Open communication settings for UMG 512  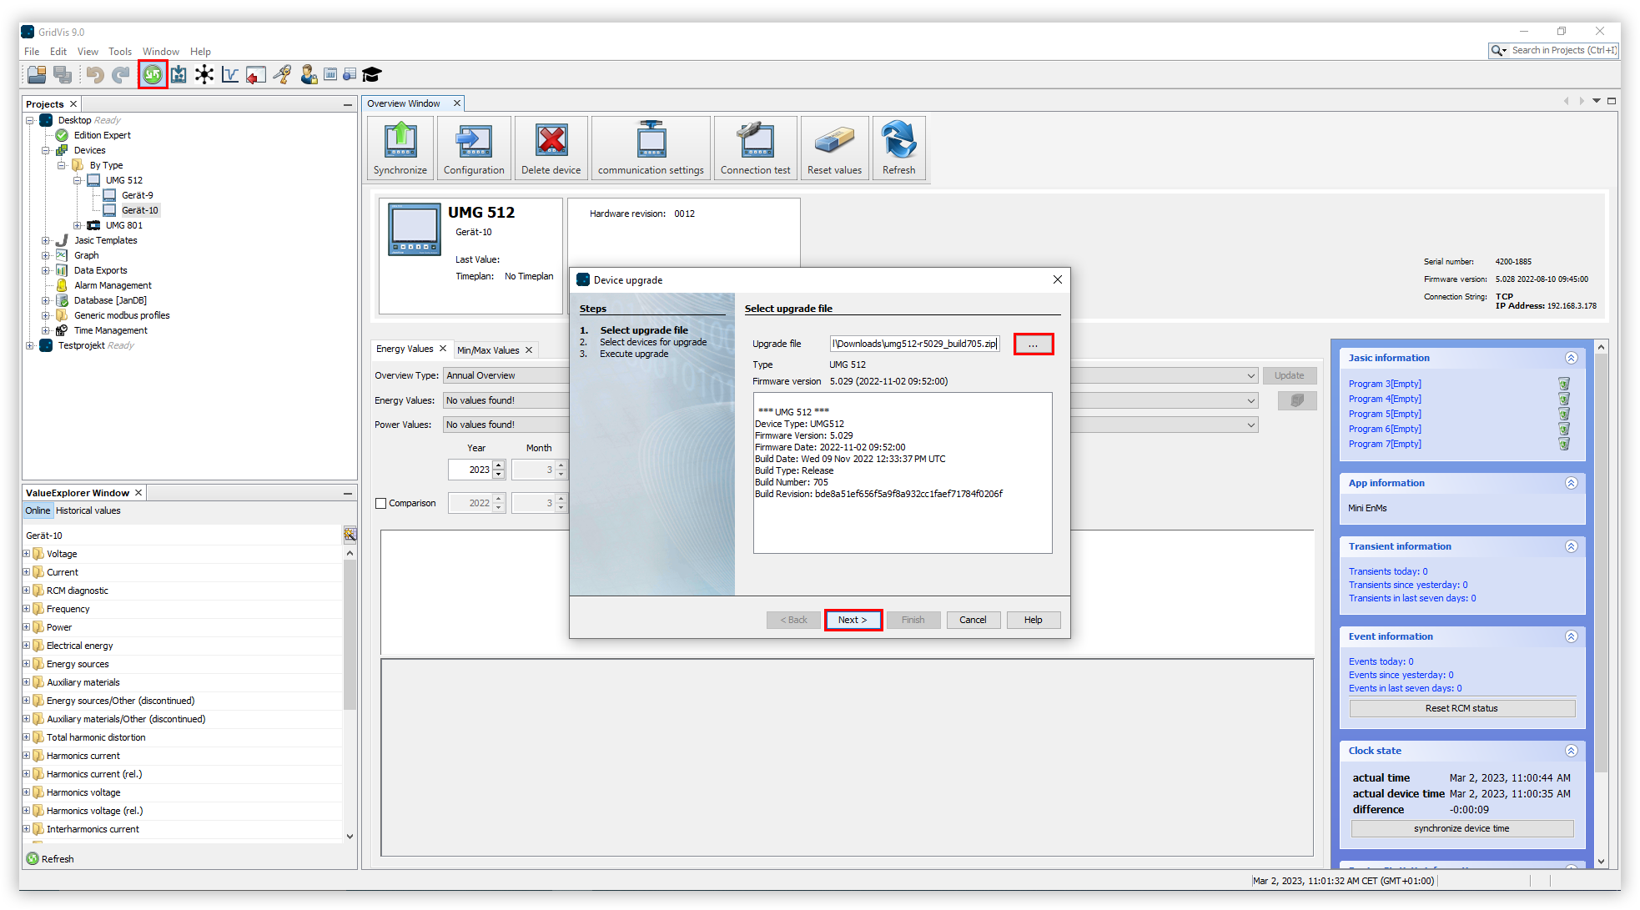coord(650,148)
